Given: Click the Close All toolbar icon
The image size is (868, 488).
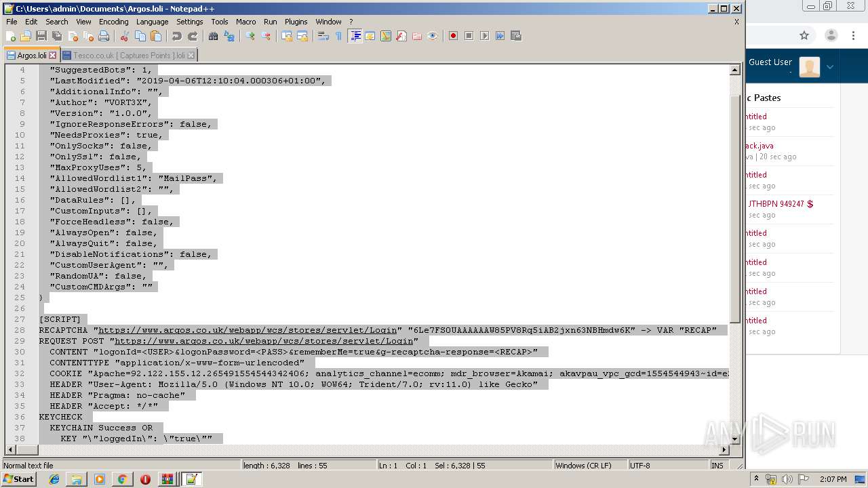Looking at the screenshot, I should pyautogui.click(x=88, y=36).
